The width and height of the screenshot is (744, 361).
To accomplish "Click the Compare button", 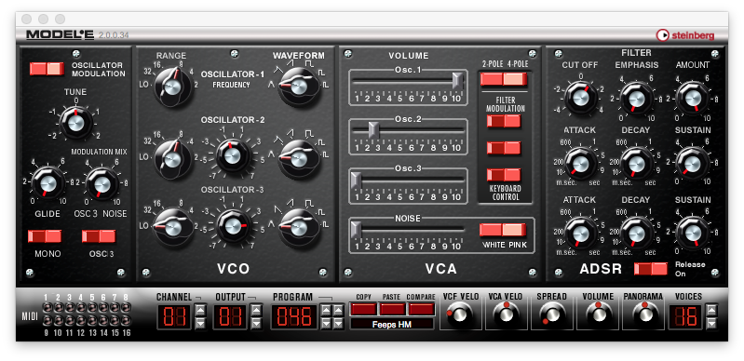I will point(421,309).
